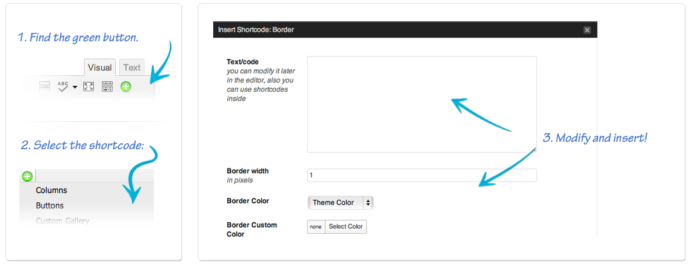Image resolution: width=692 pixels, height=267 pixels.
Task: Click the green plus shortcode button in toolbar
Action: click(x=126, y=87)
